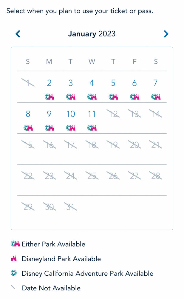
Task: Advance to the next month
Action: click(x=166, y=34)
